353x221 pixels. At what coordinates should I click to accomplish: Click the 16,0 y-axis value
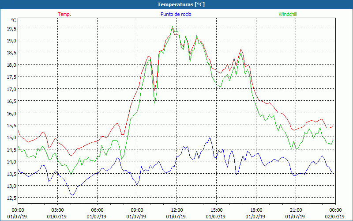tap(12, 114)
